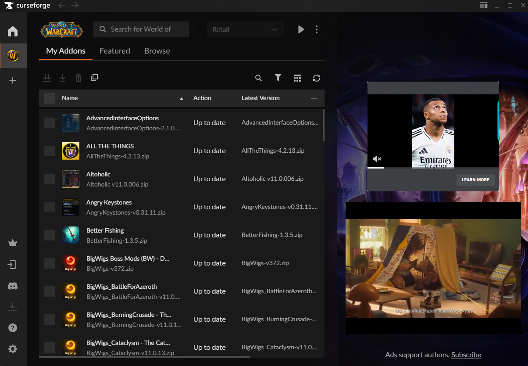
Task: Click the ALL THE THINGS addon thumbnail
Action: (x=71, y=151)
